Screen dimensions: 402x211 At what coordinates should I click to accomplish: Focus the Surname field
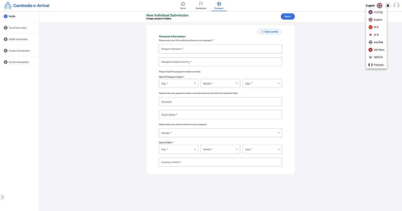220,102
